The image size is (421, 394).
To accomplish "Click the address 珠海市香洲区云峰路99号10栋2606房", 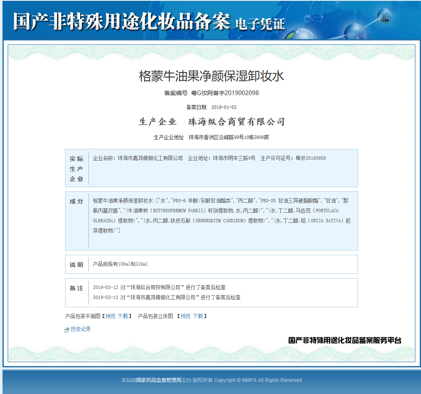I will pyautogui.click(x=229, y=137).
